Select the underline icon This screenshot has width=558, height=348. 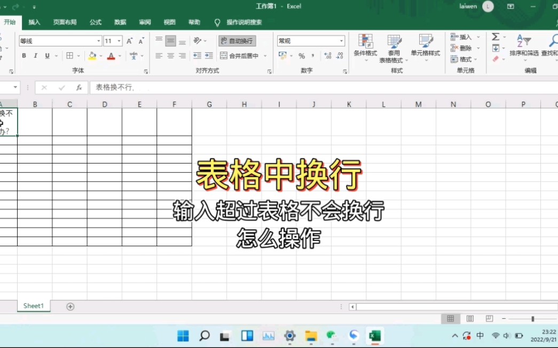point(46,55)
